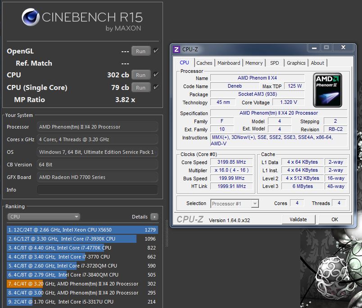
Task: Switch to the Caches tab
Action: click(204, 63)
